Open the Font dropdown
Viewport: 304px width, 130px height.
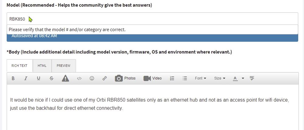point(201,78)
